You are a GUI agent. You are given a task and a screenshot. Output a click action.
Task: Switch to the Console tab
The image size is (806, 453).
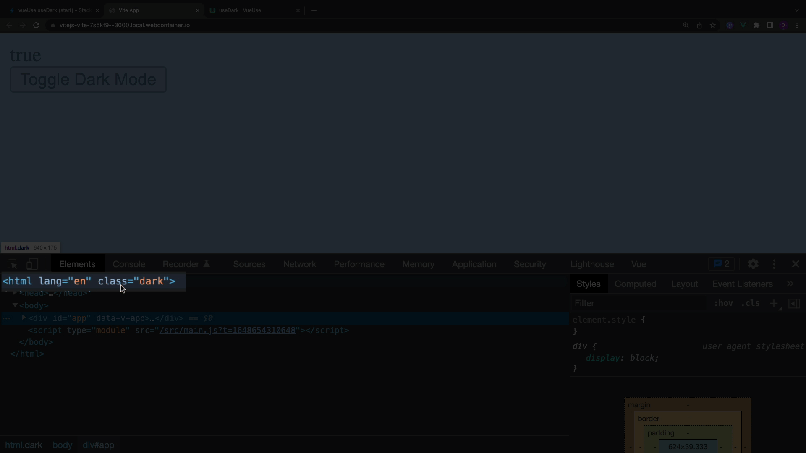pyautogui.click(x=129, y=264)
